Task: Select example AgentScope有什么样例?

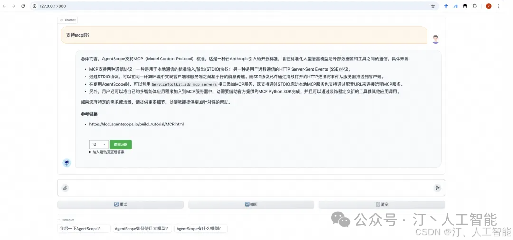Action: (200, 229)
